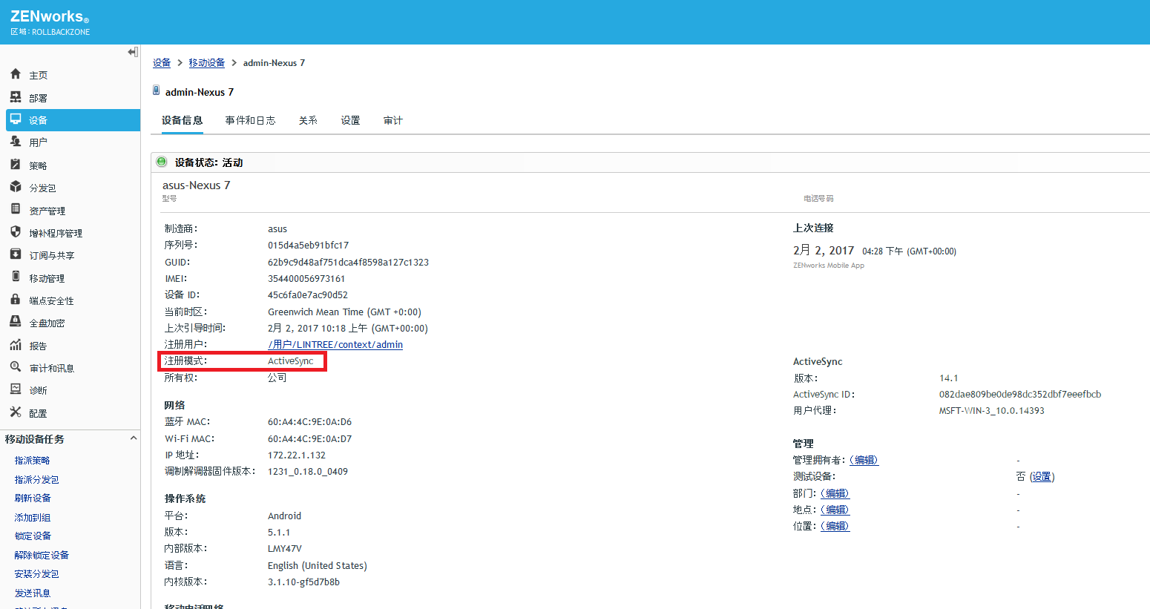Click the Policies icon in sidebar
This screenshot has height=609, width=1150.
[x=16, y=165]
